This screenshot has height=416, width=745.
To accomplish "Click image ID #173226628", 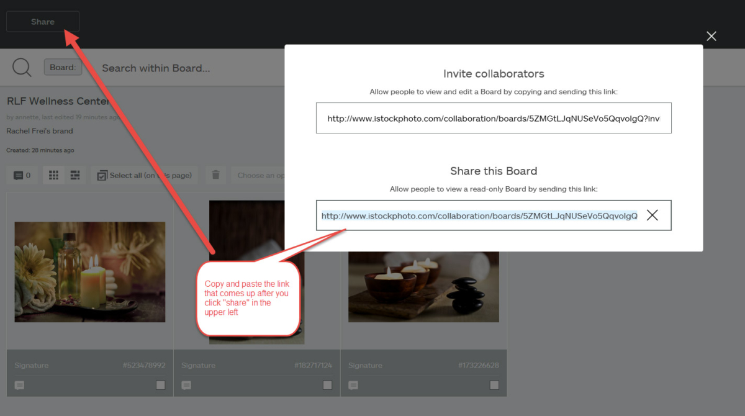I will click(478, 366).
